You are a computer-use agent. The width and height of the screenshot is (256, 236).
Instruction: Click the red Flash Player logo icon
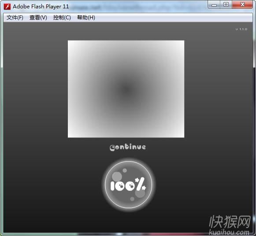[7, 7]
